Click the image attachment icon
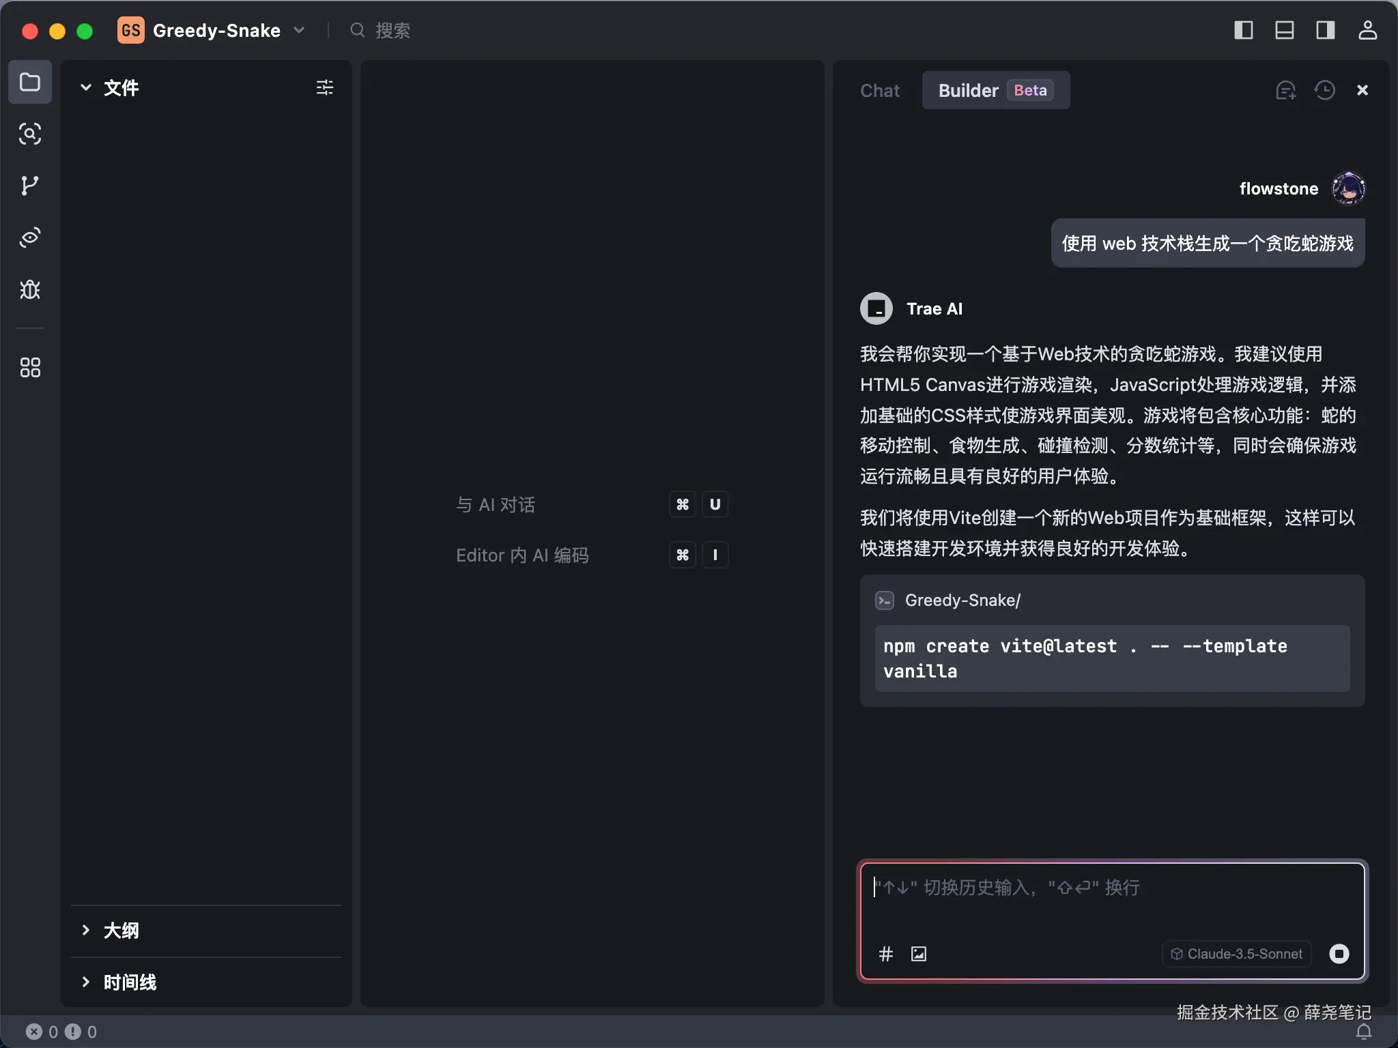 [x=919, y=954]
